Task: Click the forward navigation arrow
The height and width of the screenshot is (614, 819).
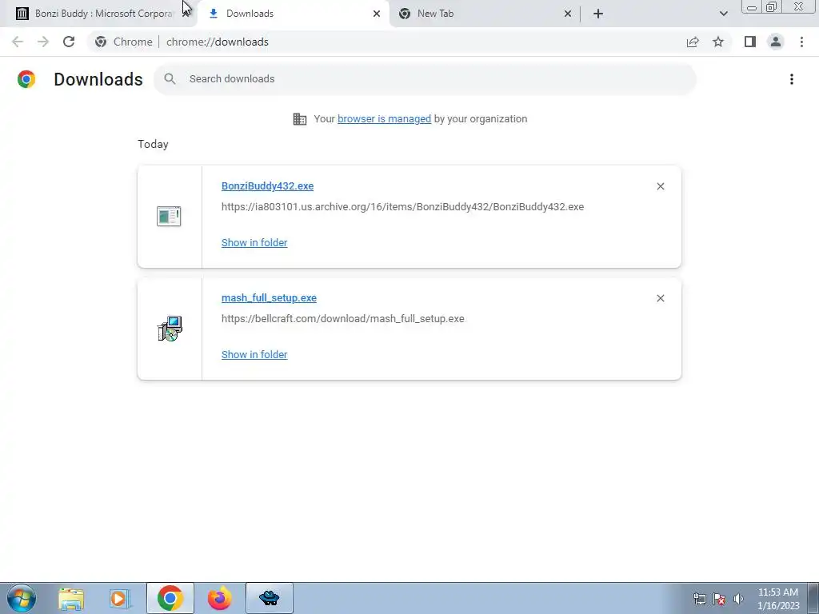Action: pyautogui.click(x=43, y=42)
